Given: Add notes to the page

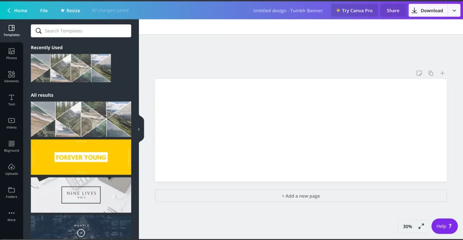Looking at the screenshot, I should coord(419,73).
